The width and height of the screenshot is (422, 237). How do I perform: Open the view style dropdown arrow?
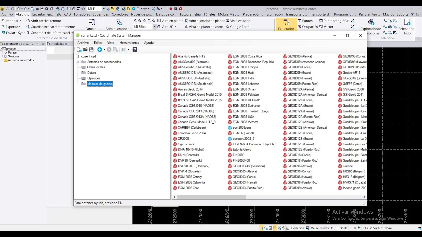[x=128, y=50]
